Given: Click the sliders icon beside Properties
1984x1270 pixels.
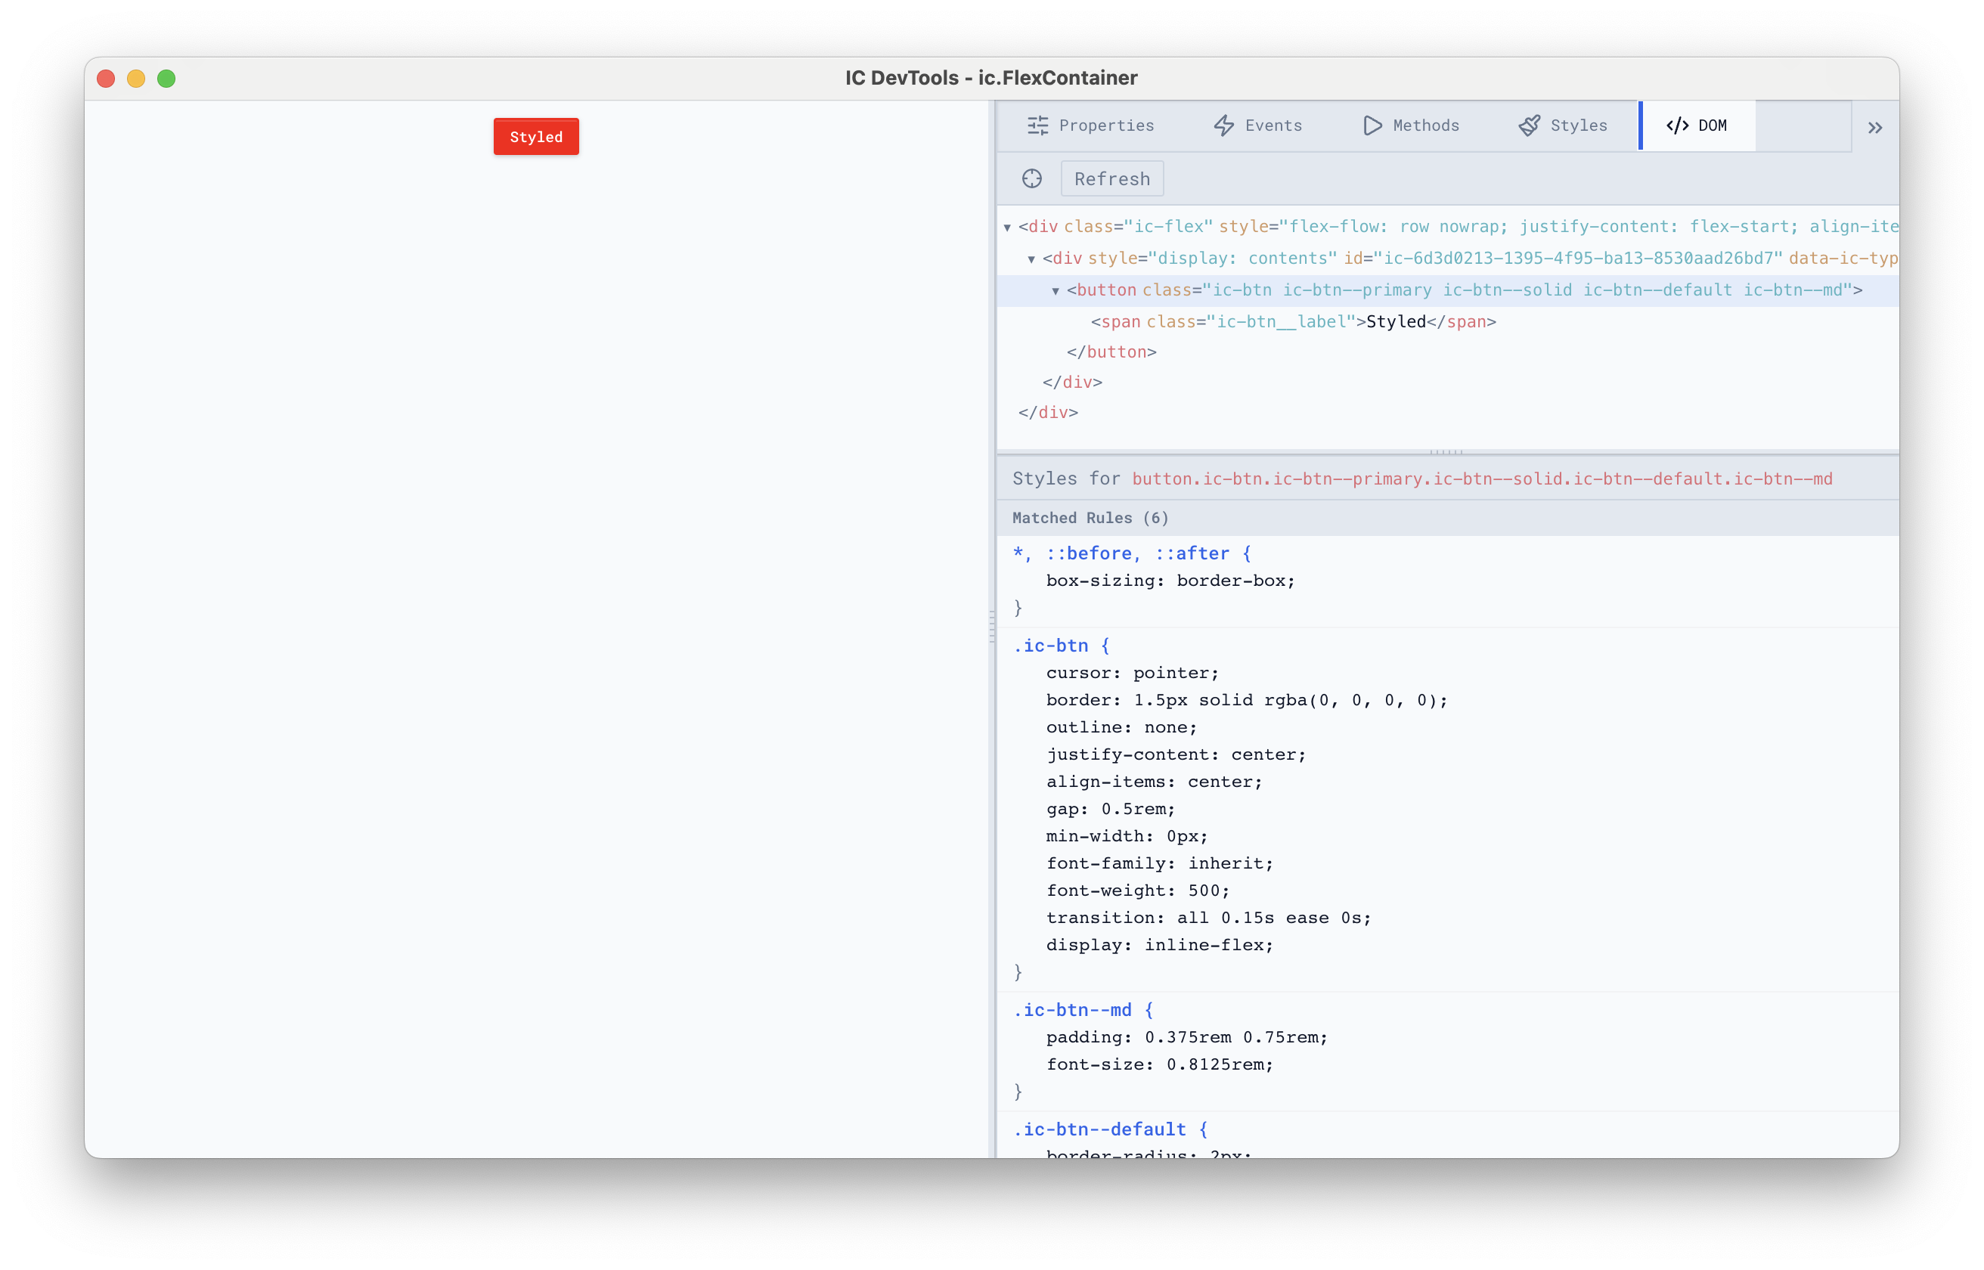Looking at the screenshot, I should 1037,125.
